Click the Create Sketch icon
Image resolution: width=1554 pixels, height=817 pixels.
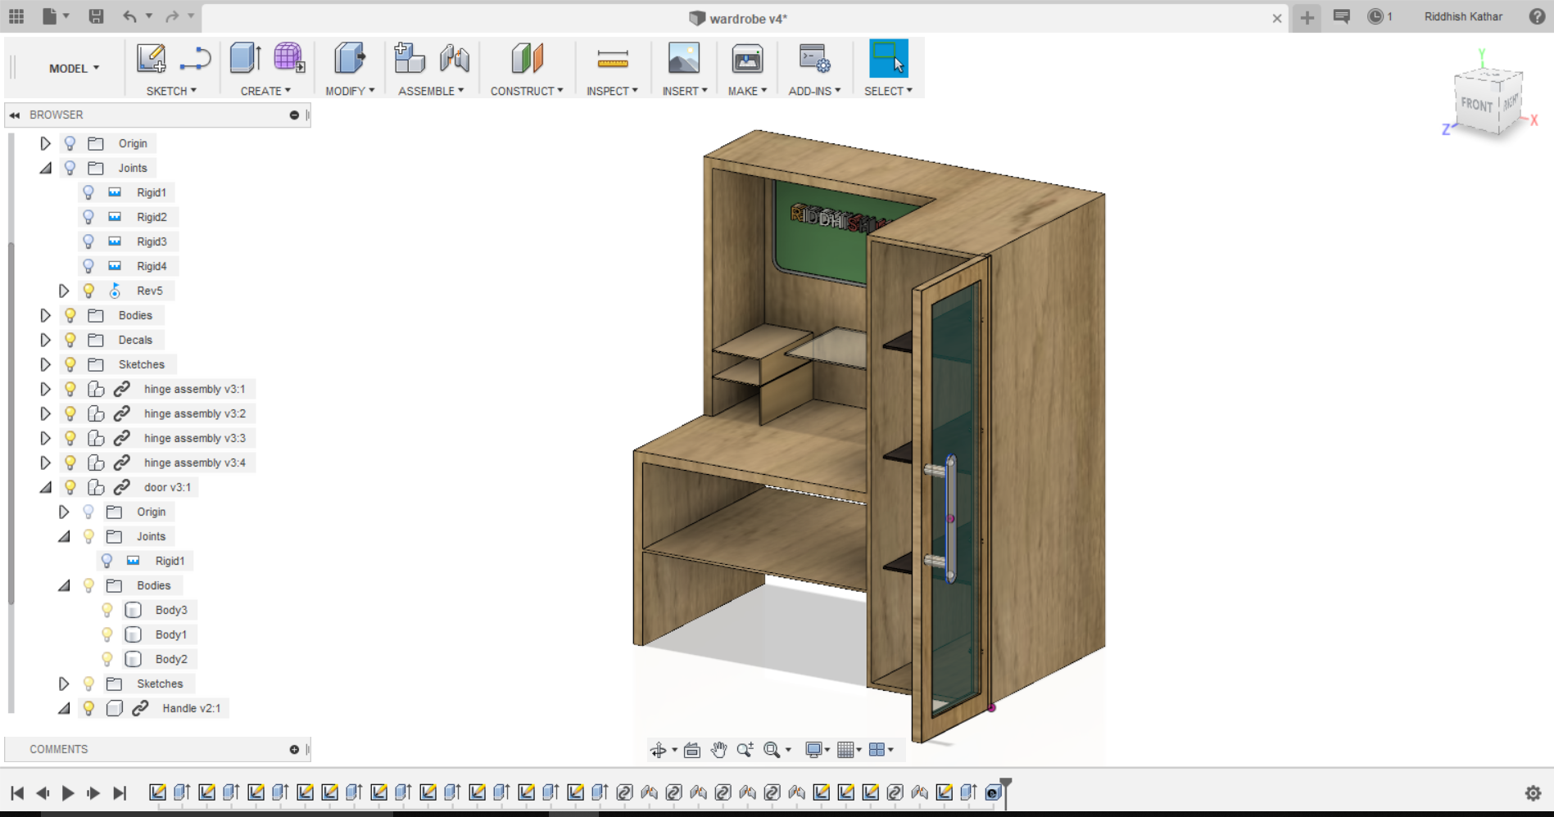pyautogui.click(x=151, y=59)
